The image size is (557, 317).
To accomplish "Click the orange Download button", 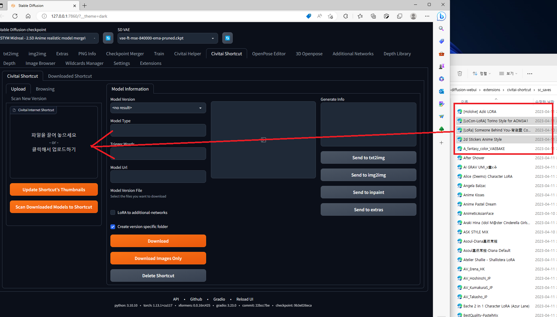I will 158,241.
